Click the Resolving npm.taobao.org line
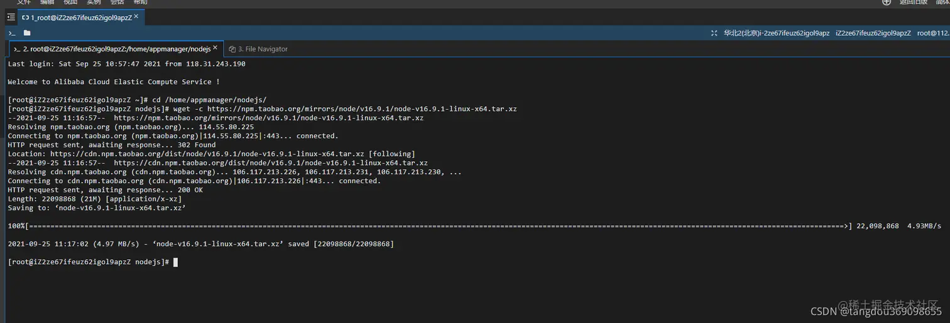Image resolution: width=950 pixels, height=323 pixels. [131, 127]
